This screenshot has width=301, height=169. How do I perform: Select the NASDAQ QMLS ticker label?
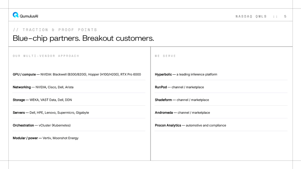click(251, 17)
